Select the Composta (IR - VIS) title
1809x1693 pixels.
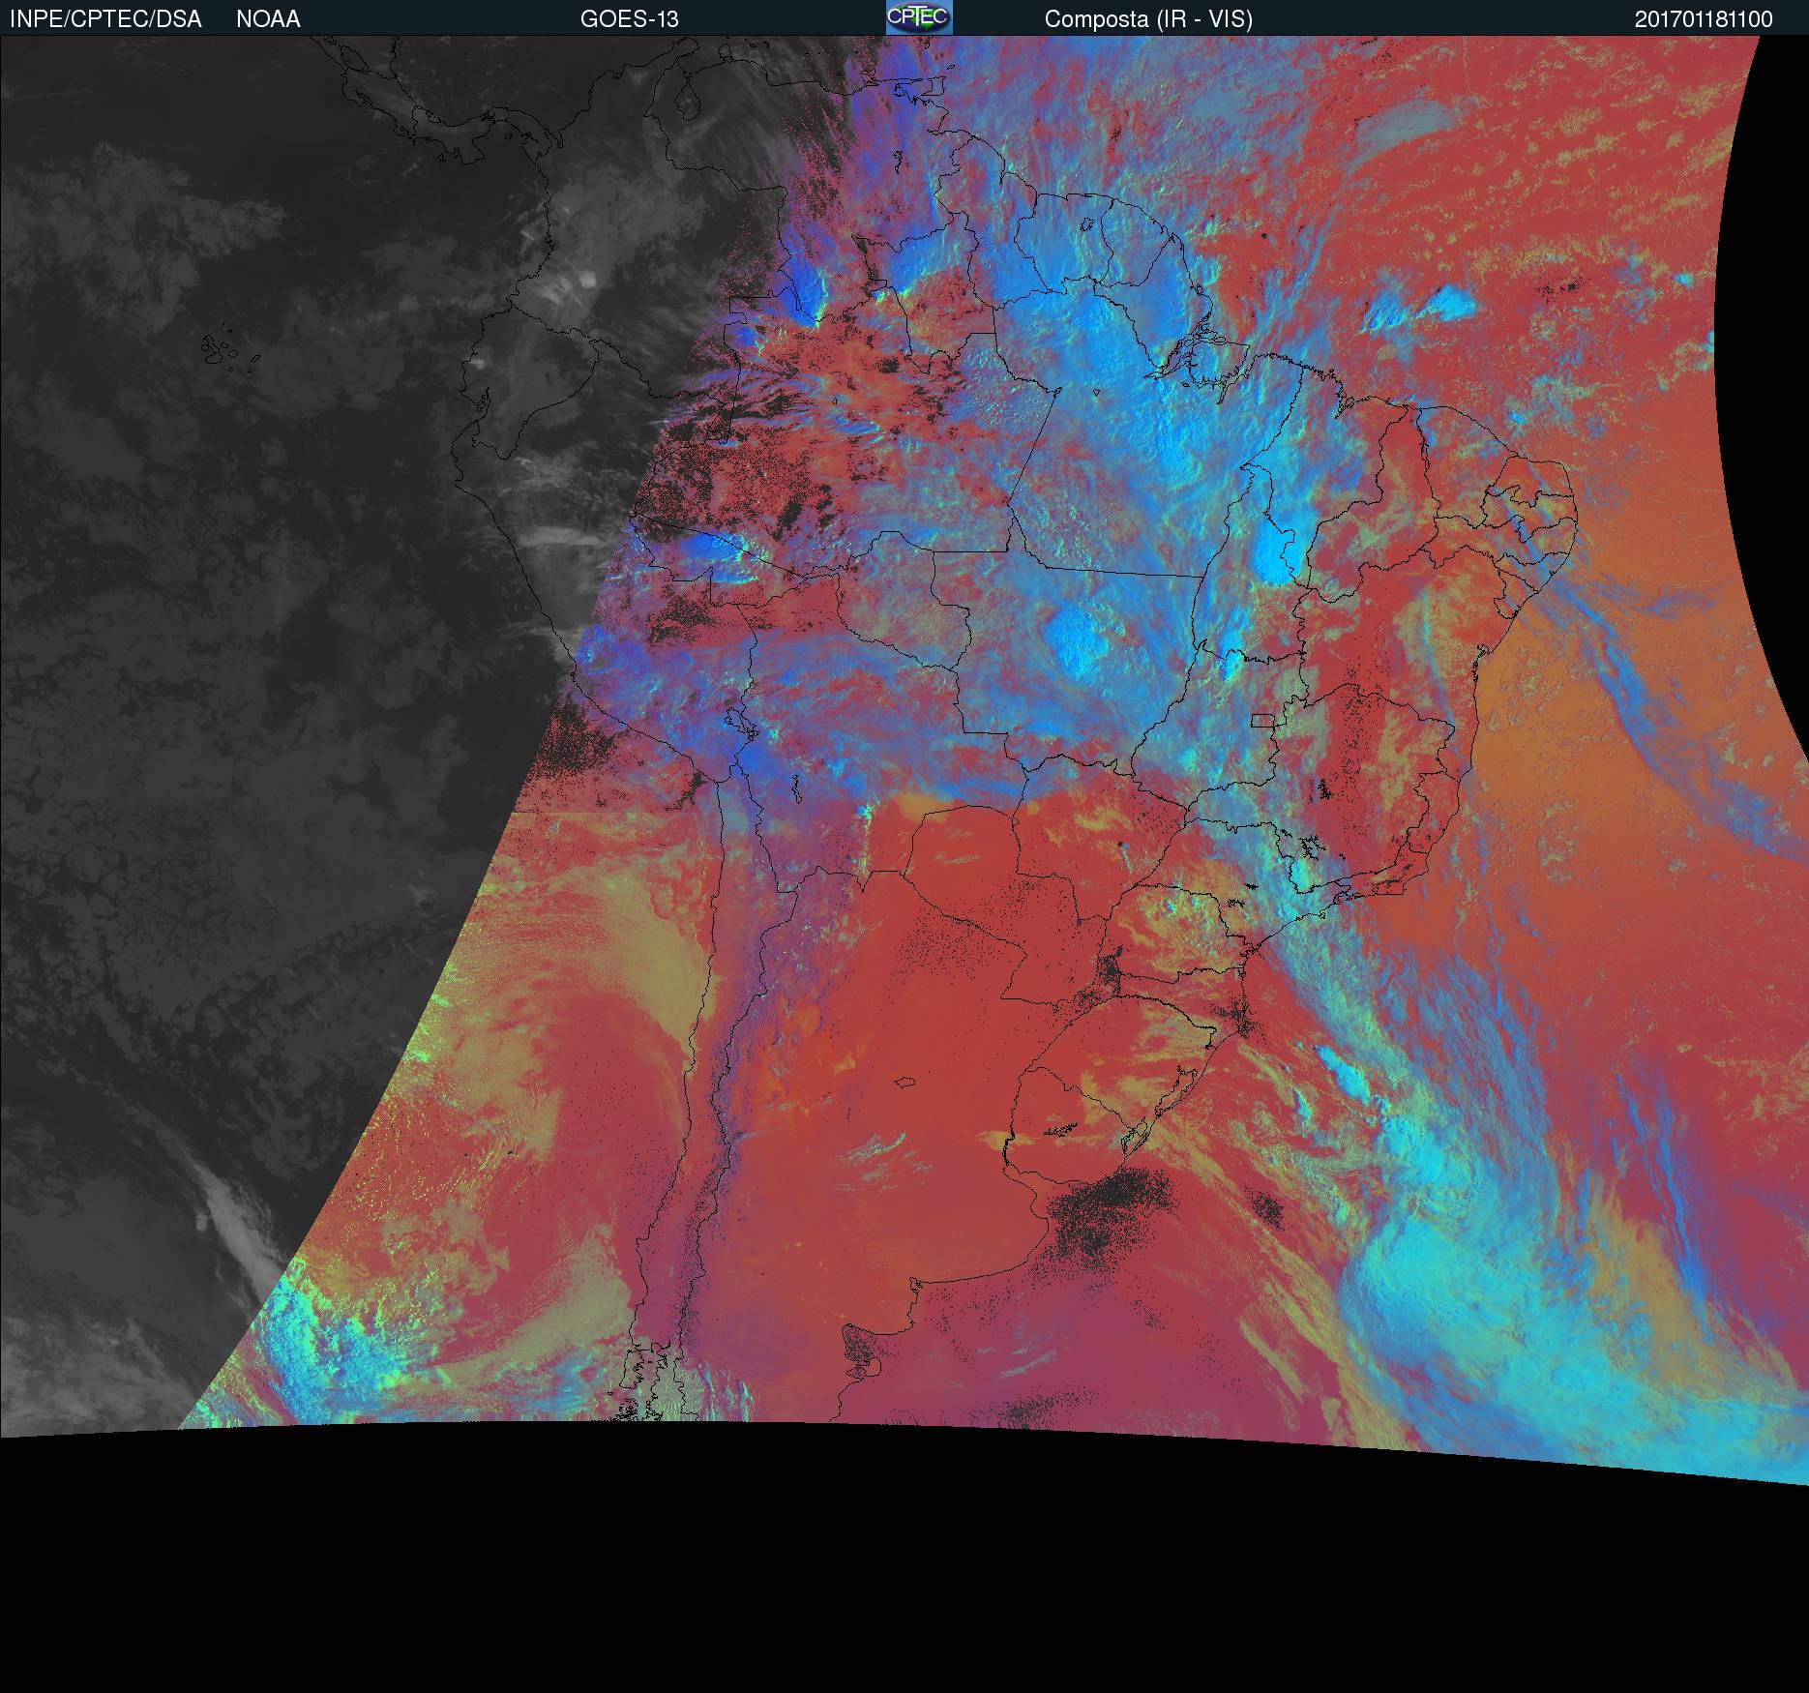pyautogui.click(x=1148, y=19)
